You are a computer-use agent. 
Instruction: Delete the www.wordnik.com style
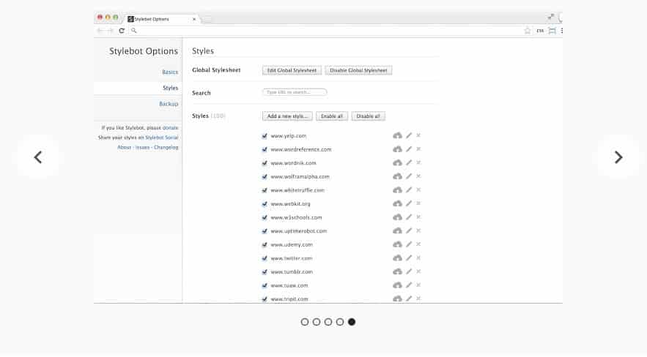pyautogui.click(x=418, y=162)
